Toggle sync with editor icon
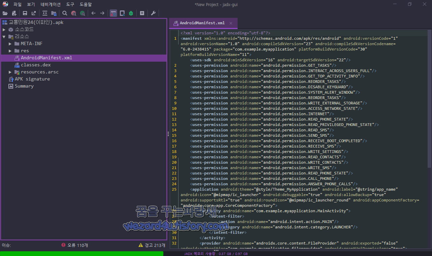 [45, 13]
